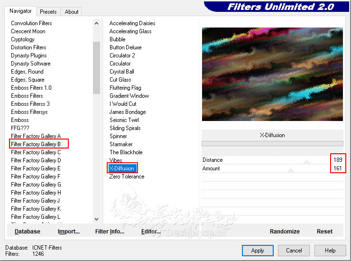
Task: Choose the X-Diffusion filter
Action: (x=122, y=168)
